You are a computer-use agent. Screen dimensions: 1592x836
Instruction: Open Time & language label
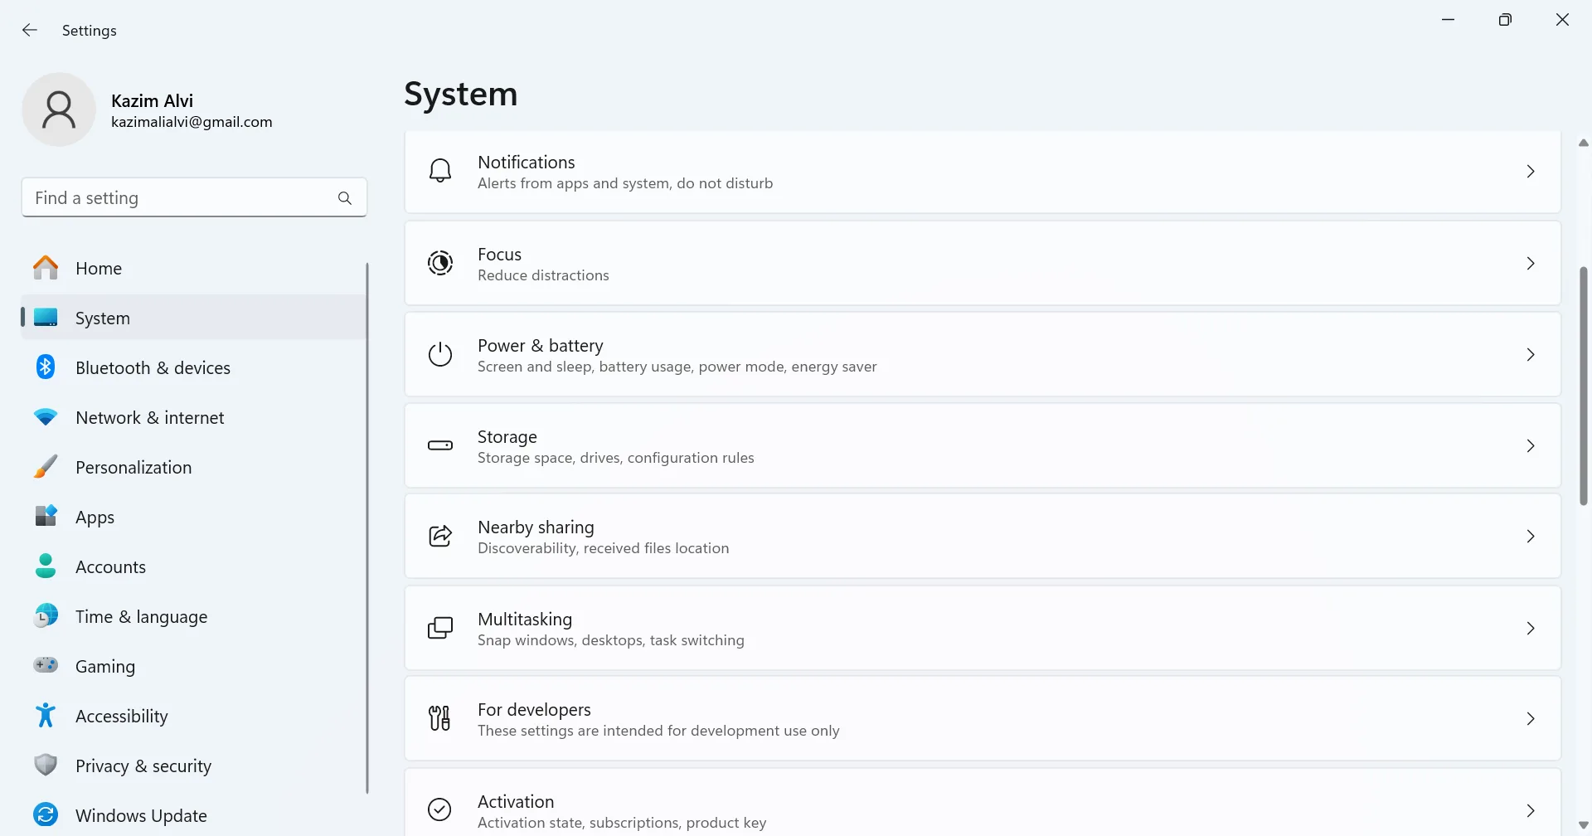[142, 617]
